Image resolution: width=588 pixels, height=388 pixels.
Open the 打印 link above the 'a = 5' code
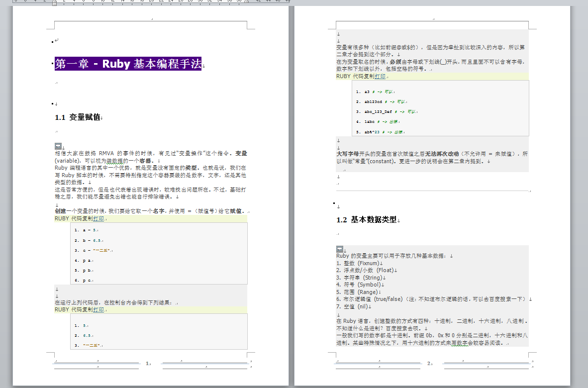[98, 218]
